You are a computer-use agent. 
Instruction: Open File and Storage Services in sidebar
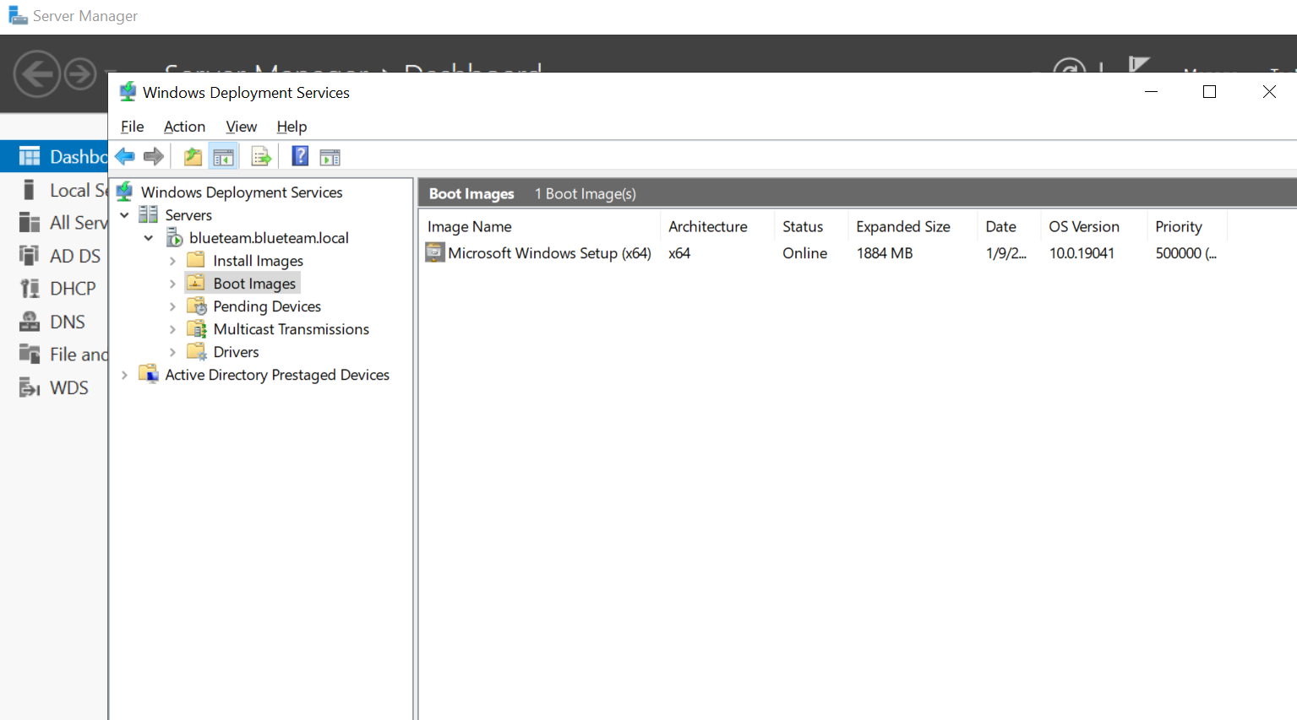click(54, 355)
